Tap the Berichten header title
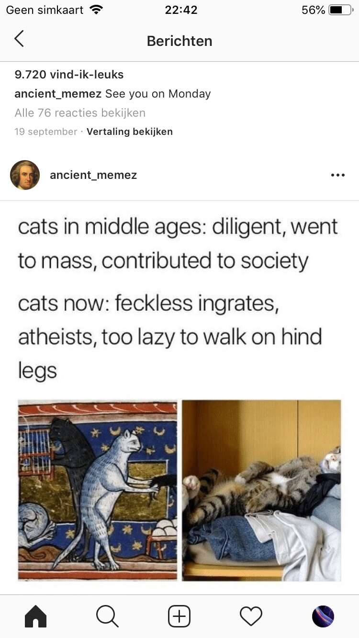Viewport: 359px width, 638px height. 179,41
